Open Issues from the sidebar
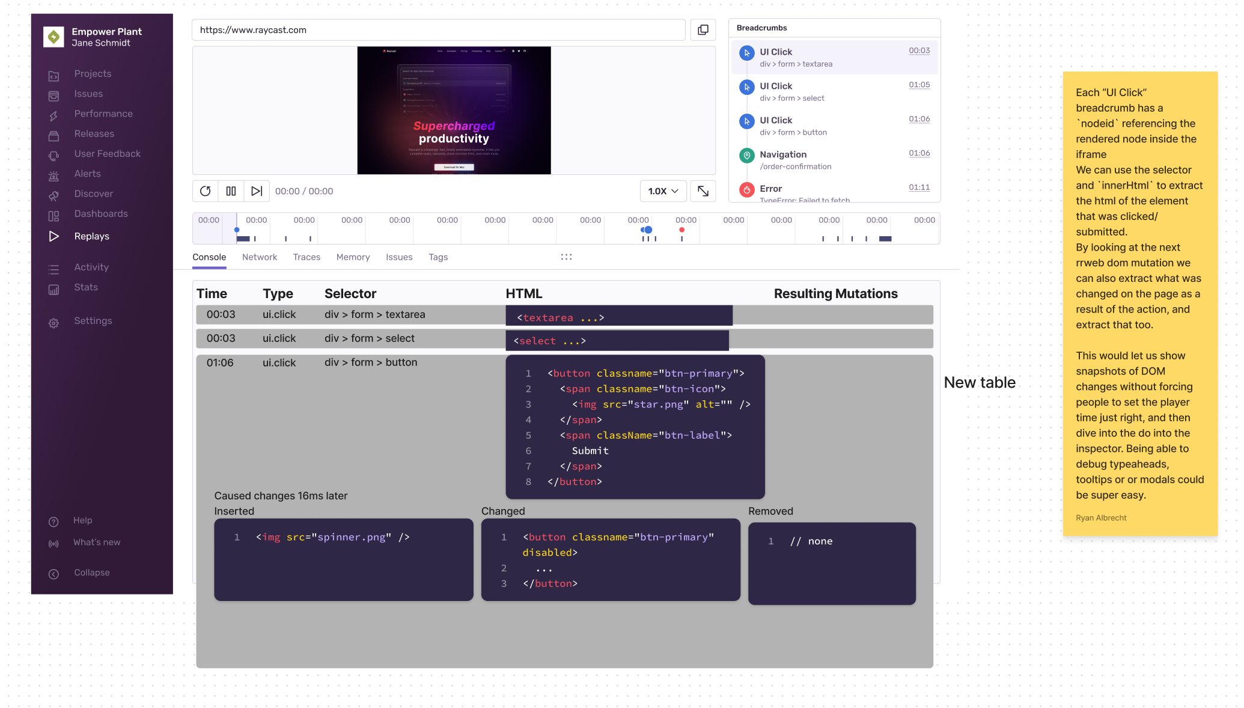 88,94
